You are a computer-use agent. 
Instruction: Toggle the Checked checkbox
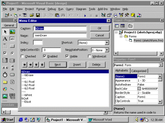coord(22,56)
